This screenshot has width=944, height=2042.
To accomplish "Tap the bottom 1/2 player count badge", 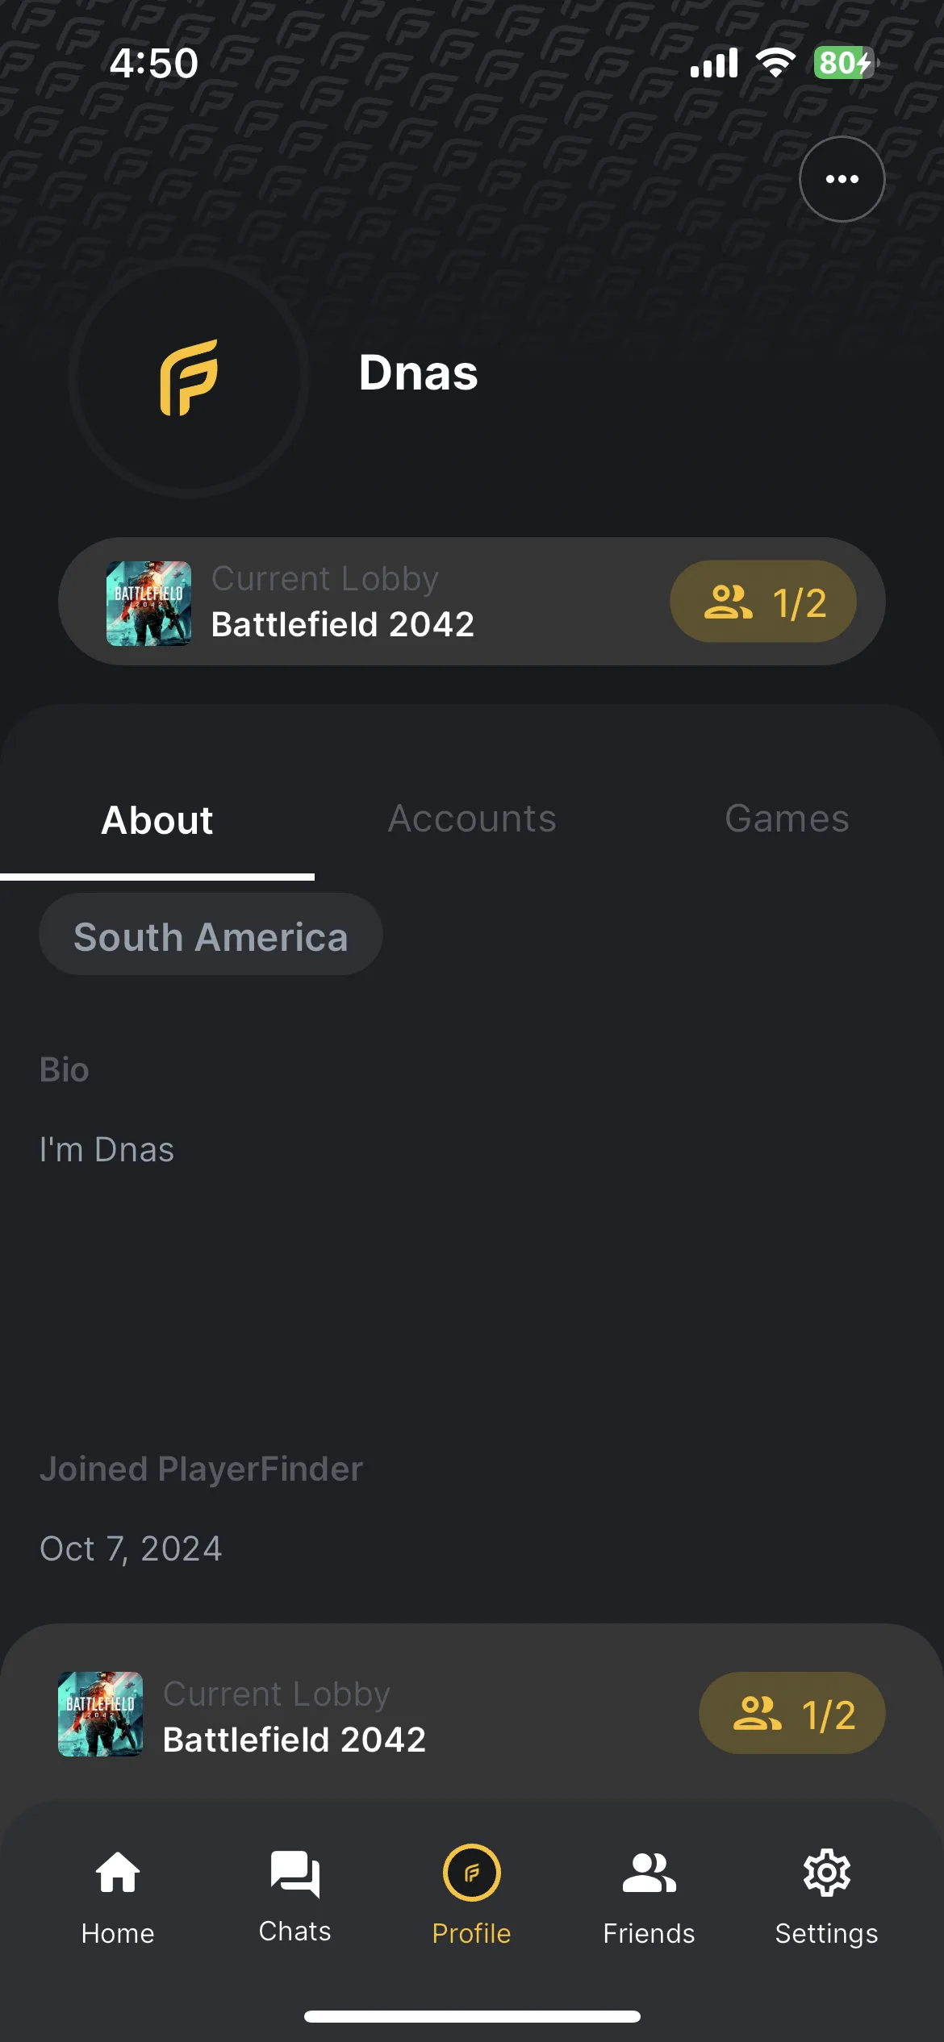I will point(792,1713).
